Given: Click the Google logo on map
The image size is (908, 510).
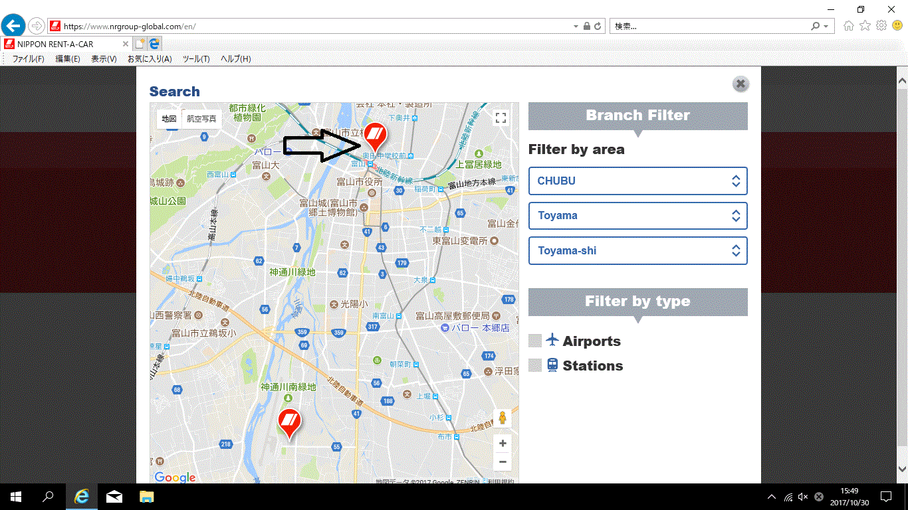Looking at the screenshot, I should pyautogui.click(x=175, y=477).
